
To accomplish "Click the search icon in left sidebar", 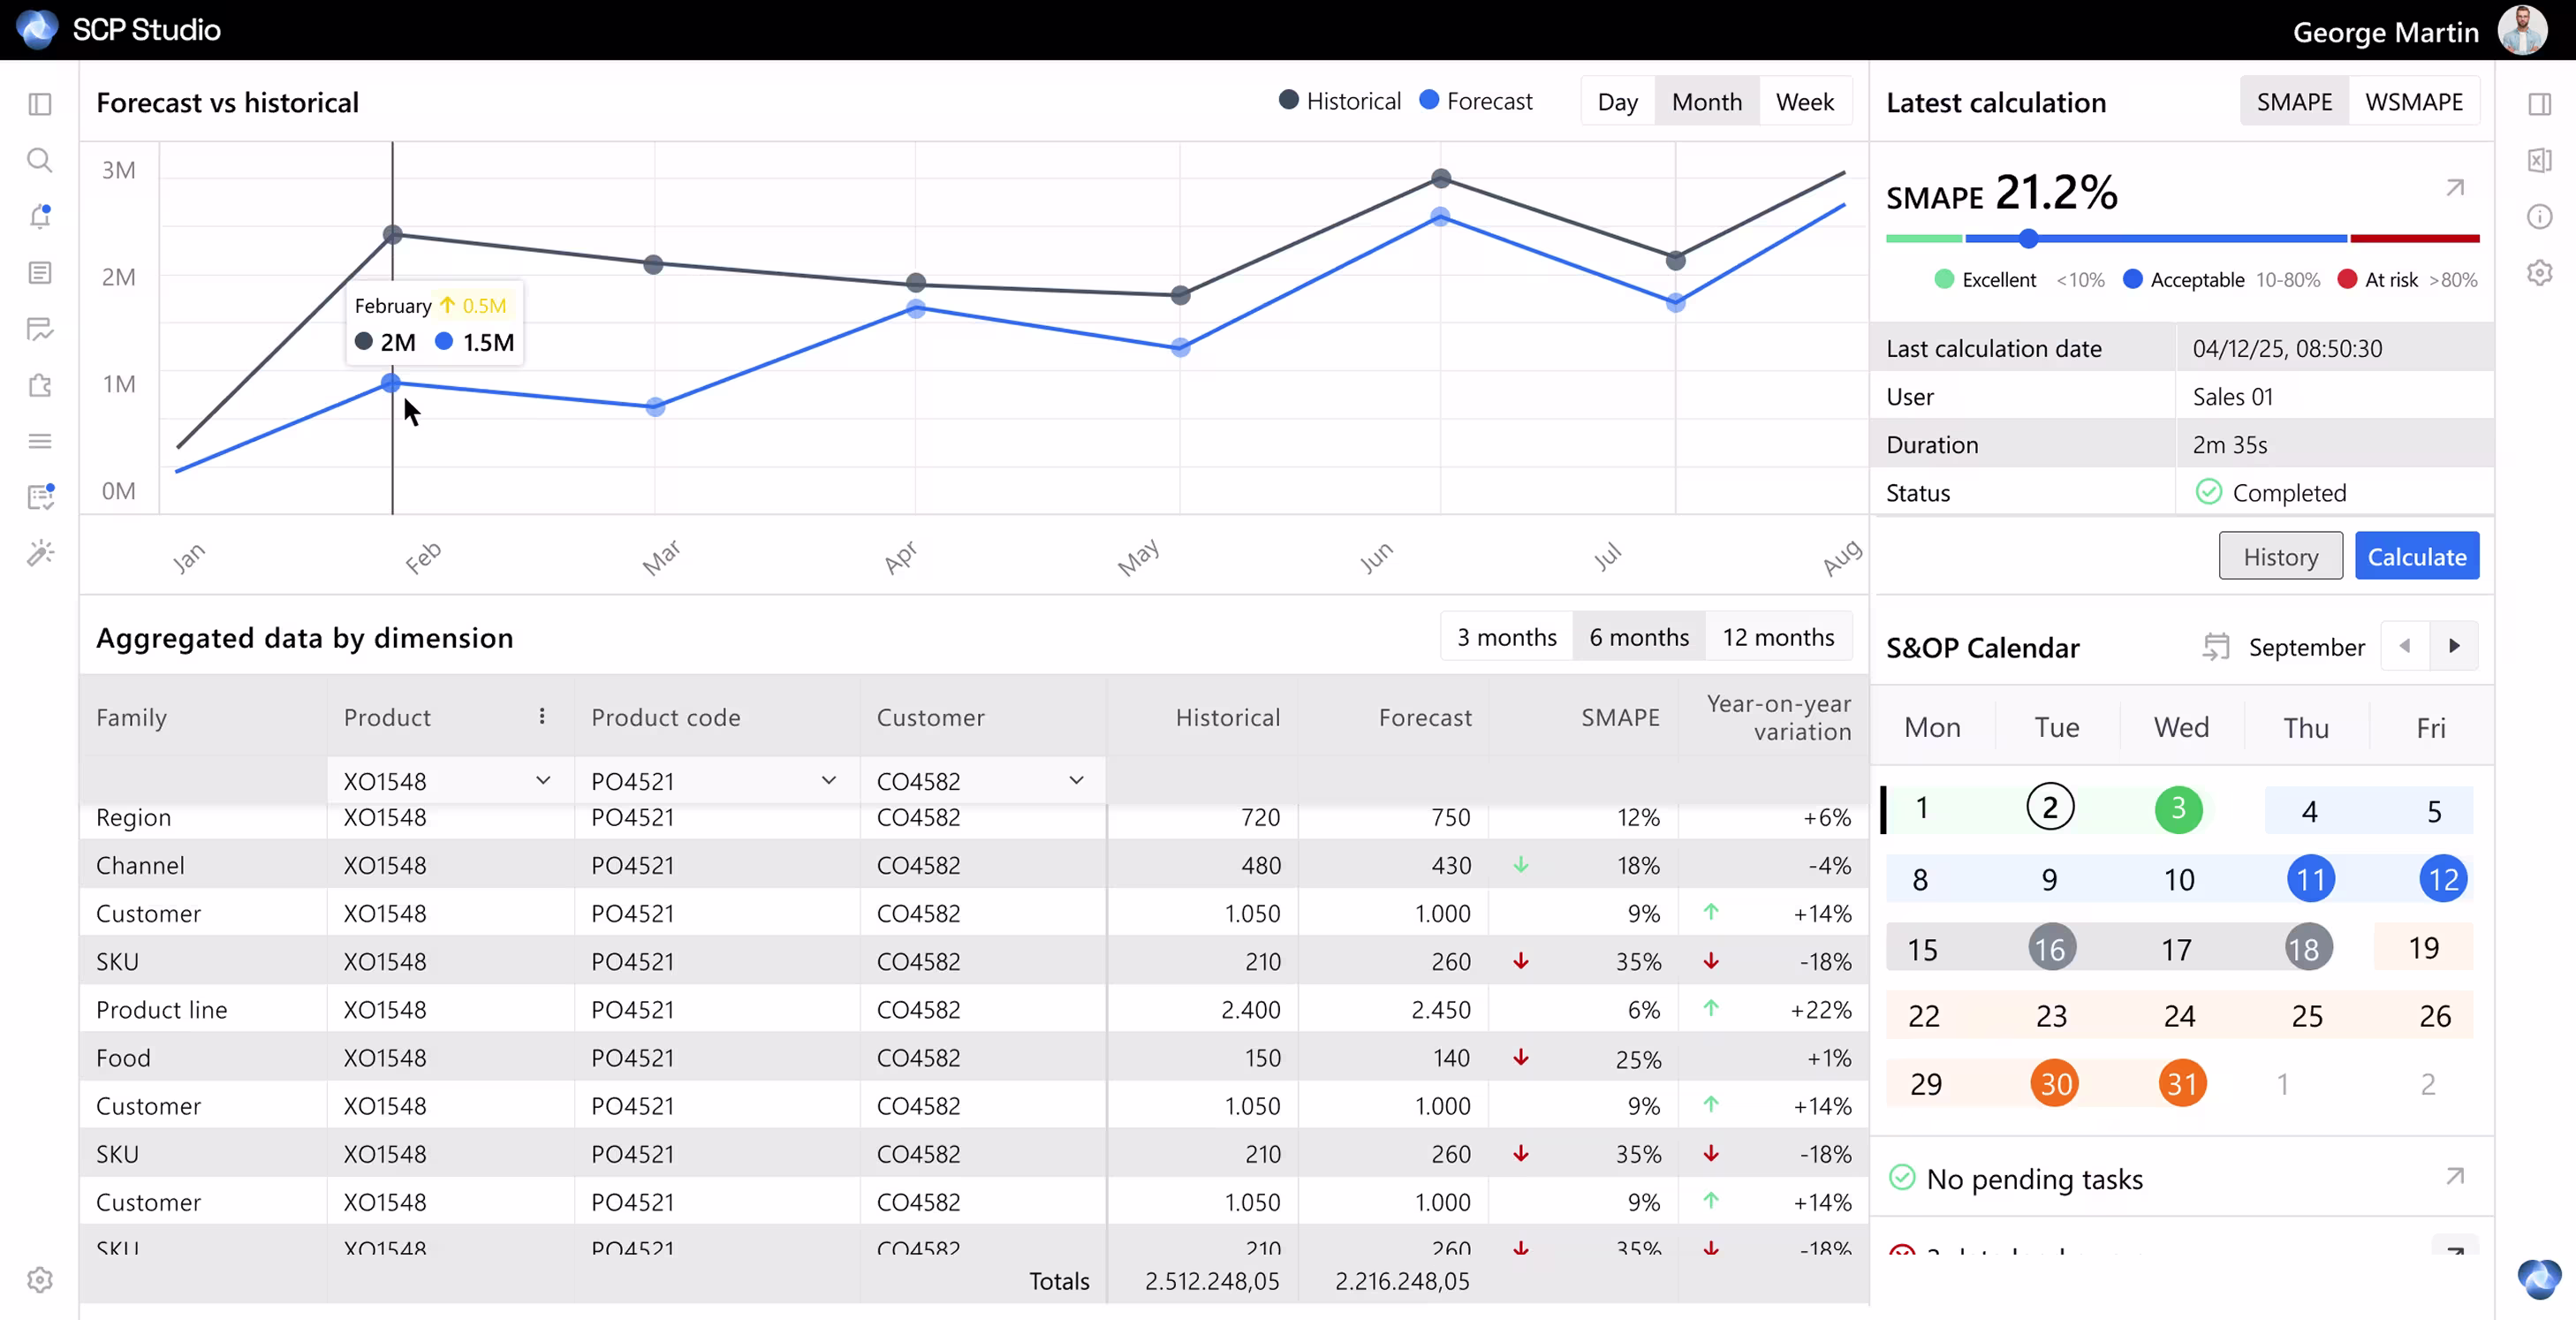I will click(39, 160).
